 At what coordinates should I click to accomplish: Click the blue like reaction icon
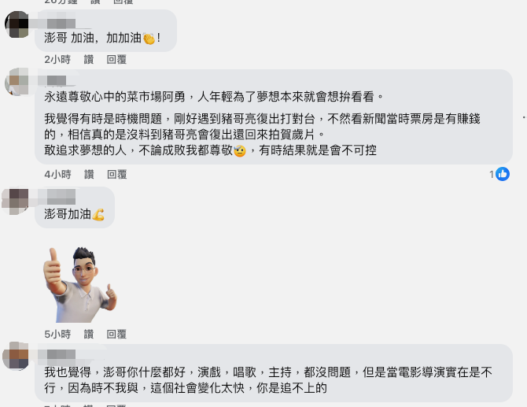tap(503, 174)
